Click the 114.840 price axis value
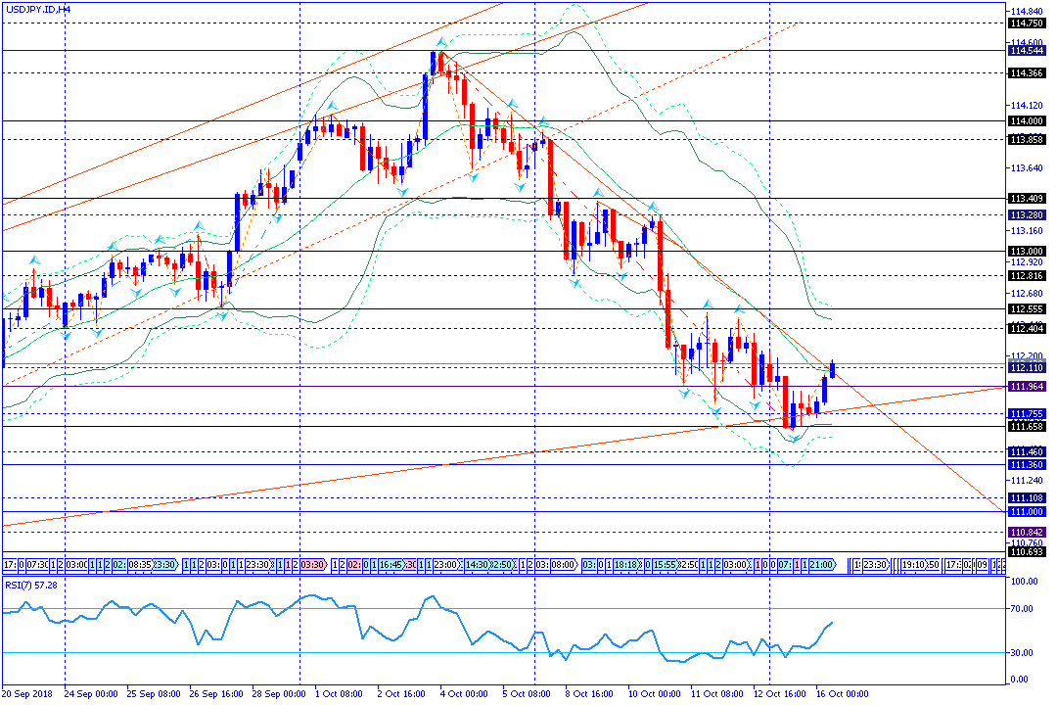Image resolution: width=1057 pixels, height=705 pixels. 1028,12
